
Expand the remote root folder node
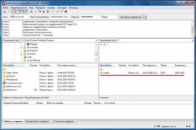coord(101,44)
